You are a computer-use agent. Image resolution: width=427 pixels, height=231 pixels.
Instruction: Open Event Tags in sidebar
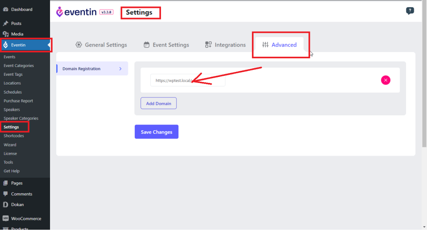(13, 74)
